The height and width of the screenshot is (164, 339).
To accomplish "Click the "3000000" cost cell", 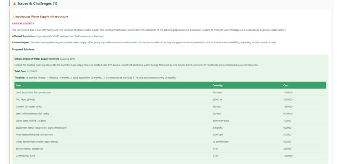I will tap(288, 100).
